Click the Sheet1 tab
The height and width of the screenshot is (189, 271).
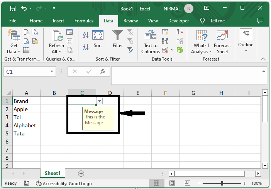coord(53,173)
